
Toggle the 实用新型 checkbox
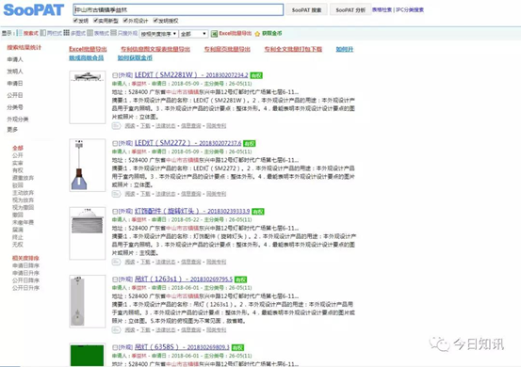coord(96,21)
